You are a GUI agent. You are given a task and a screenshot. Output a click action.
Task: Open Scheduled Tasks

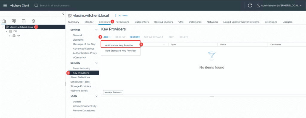pos(80,82)
